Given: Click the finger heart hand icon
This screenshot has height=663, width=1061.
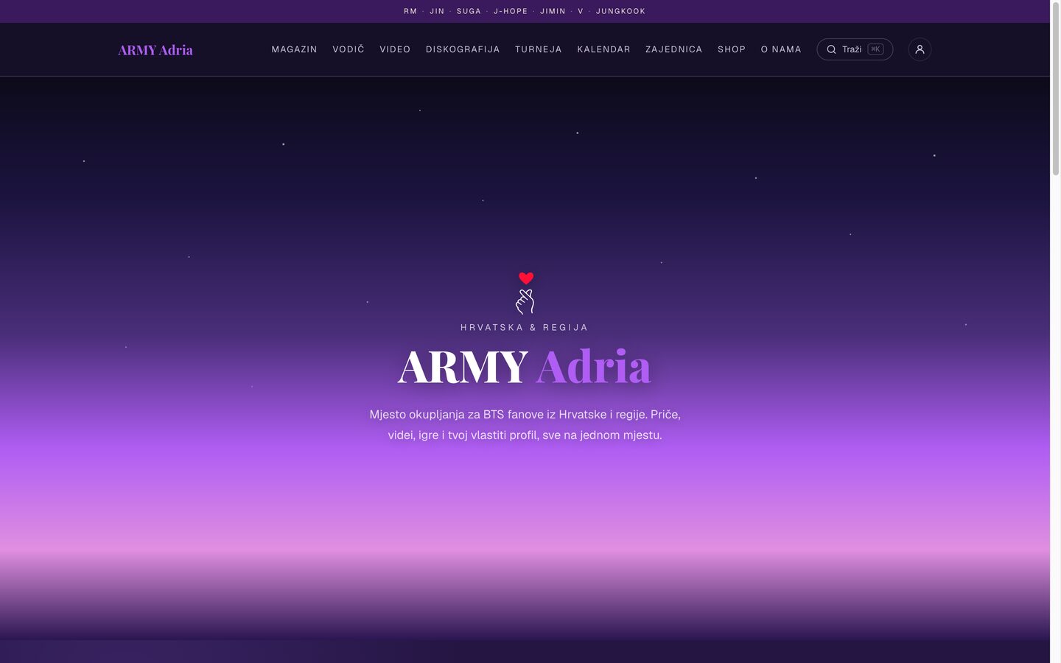Looking at the screenshot, I should [x=525, y=301].
